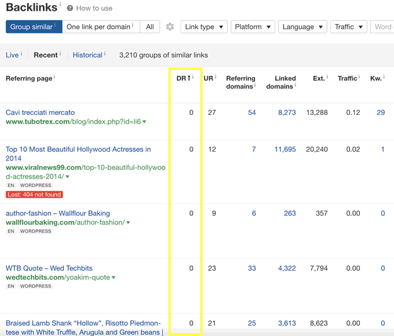This screenshot has width=394, height=336.
Task: Click info icon next to Ext. header
Action: pos(327,76)
